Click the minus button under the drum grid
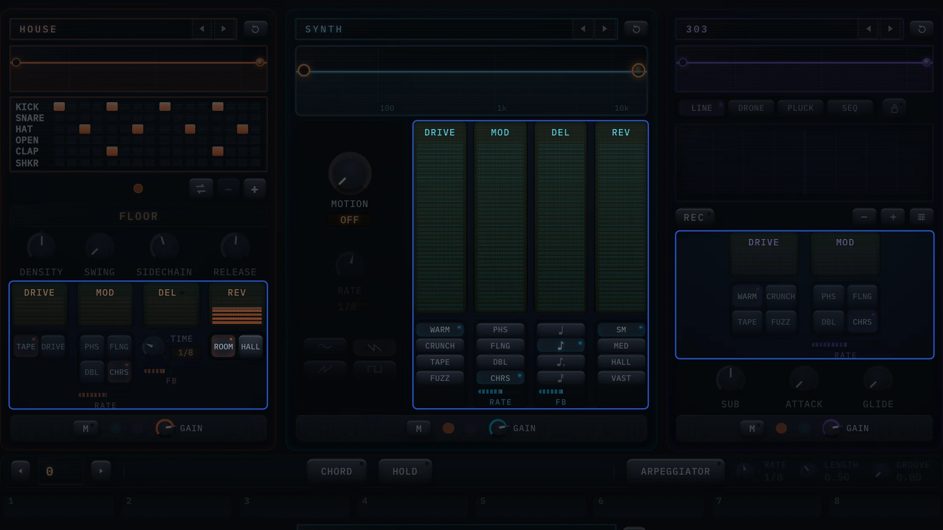Image resolution: width=943 pixels, height=530 pixels. pyautogui.click(x=228, y=189)
